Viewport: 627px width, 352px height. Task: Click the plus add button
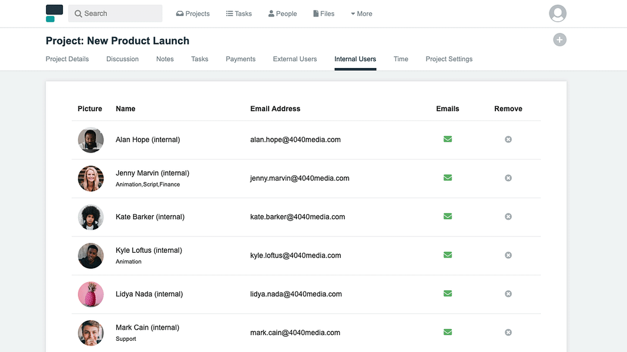(x=559, y=39)
